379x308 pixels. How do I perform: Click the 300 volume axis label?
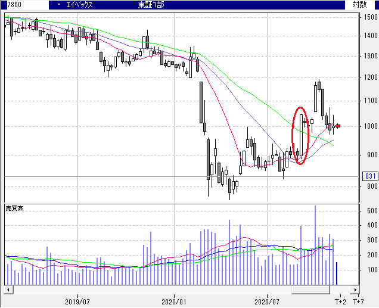(x=372, y=240)
